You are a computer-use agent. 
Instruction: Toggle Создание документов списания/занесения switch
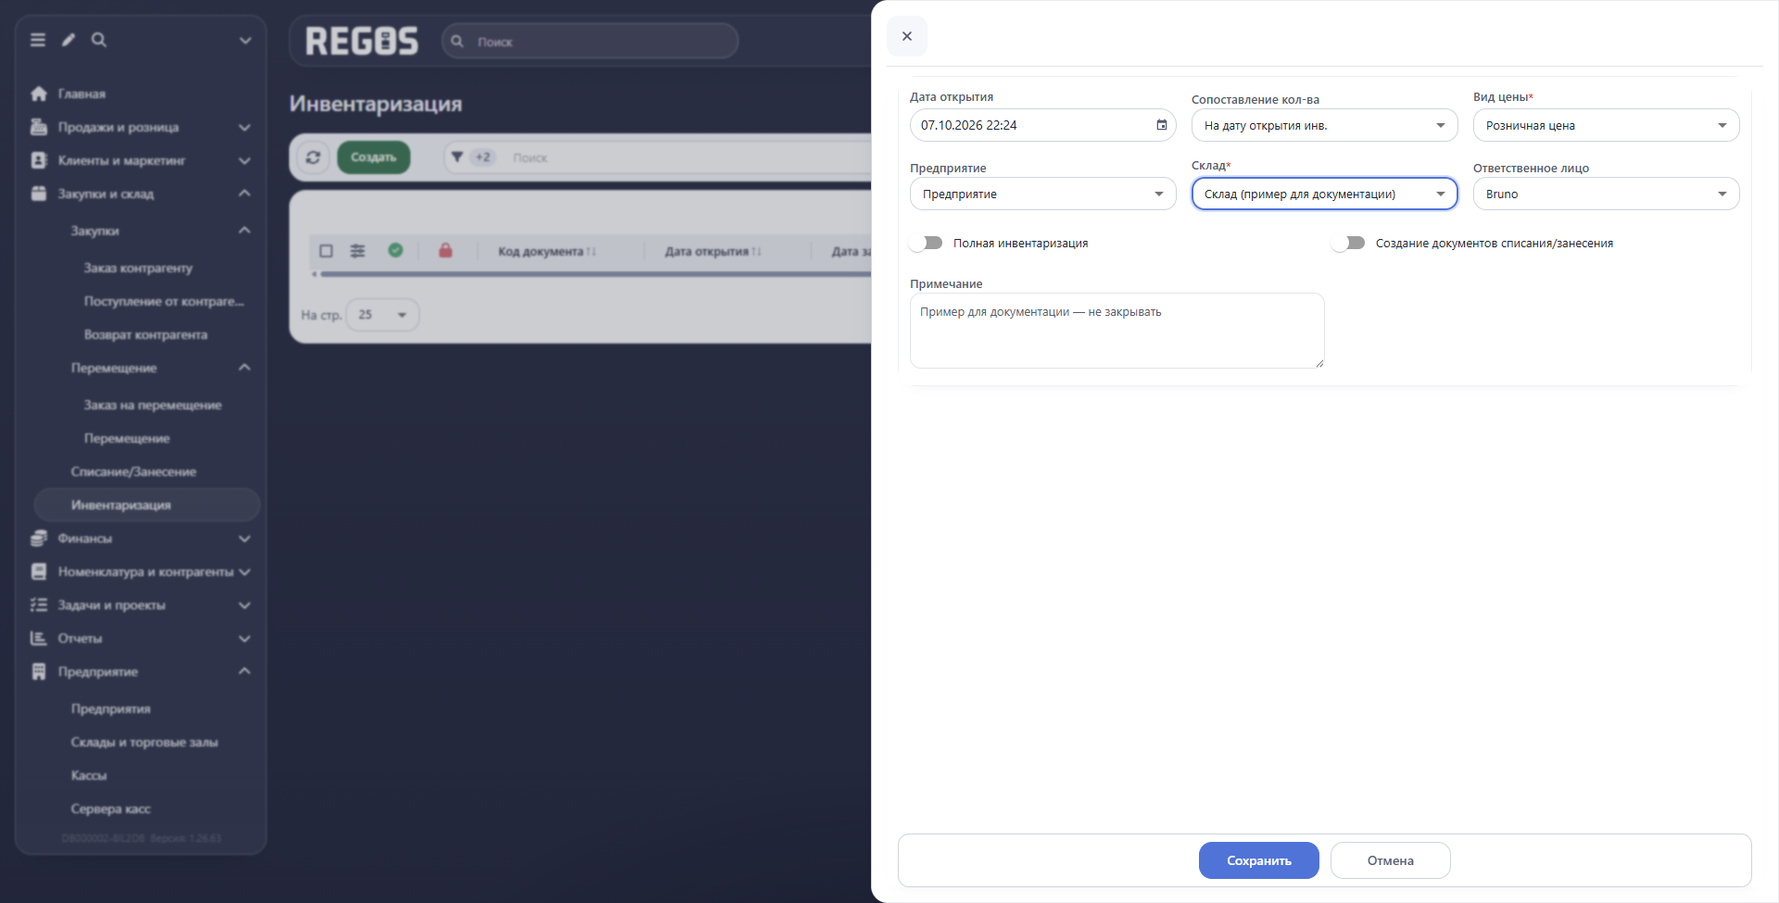point(1348,243)
